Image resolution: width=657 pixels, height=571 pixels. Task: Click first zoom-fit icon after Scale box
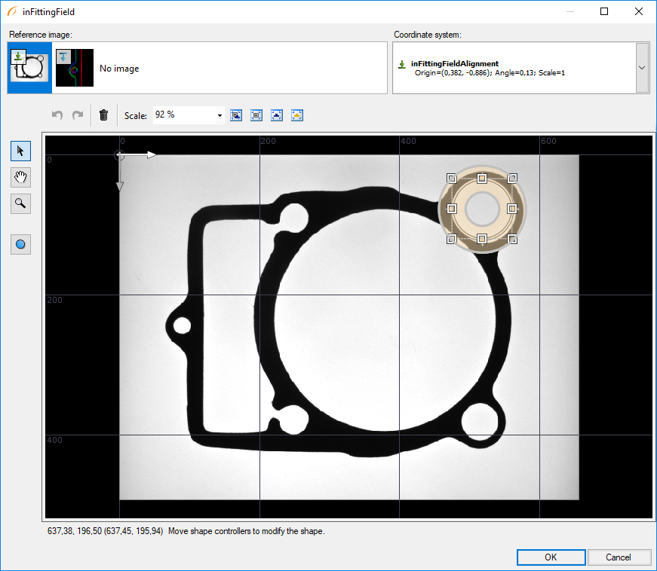[236, 115]
